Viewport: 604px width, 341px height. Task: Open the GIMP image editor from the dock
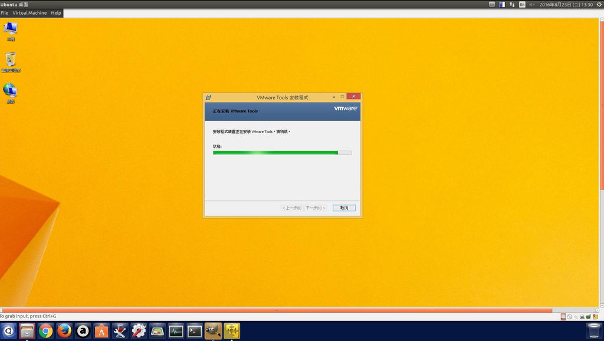pos(212,331)
